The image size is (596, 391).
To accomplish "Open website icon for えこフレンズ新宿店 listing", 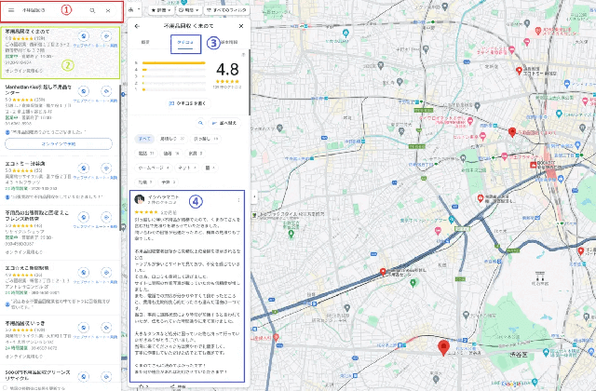I will [x=83, y=217].
